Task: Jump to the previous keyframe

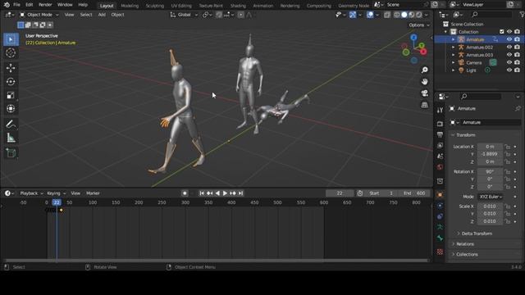Action: click(210, 193)
